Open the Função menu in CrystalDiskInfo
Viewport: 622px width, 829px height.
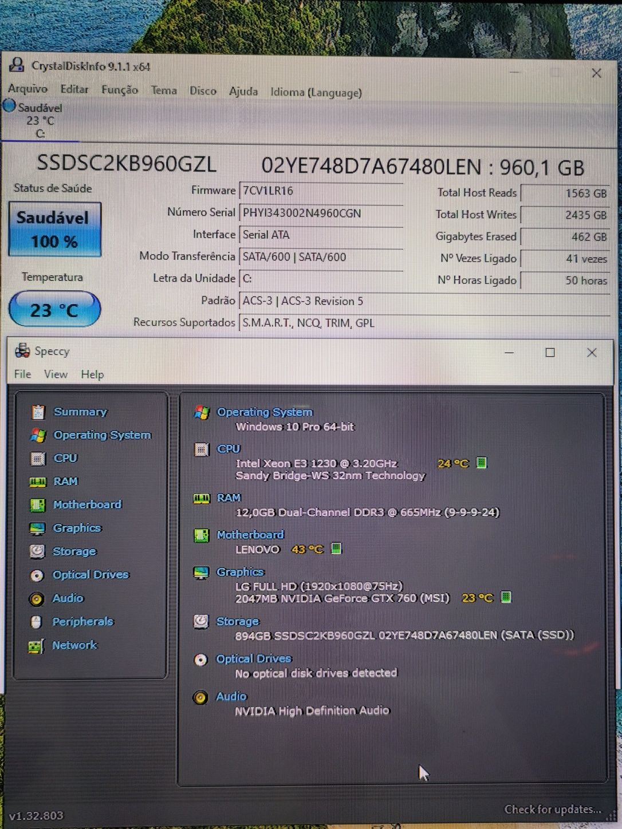(x=120, y=90)
